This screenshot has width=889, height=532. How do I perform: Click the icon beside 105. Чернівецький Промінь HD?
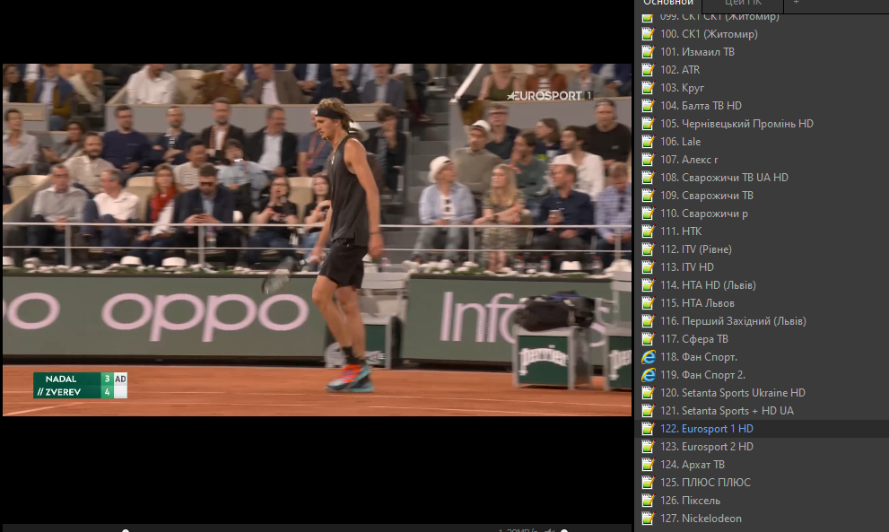pos(648,124)
